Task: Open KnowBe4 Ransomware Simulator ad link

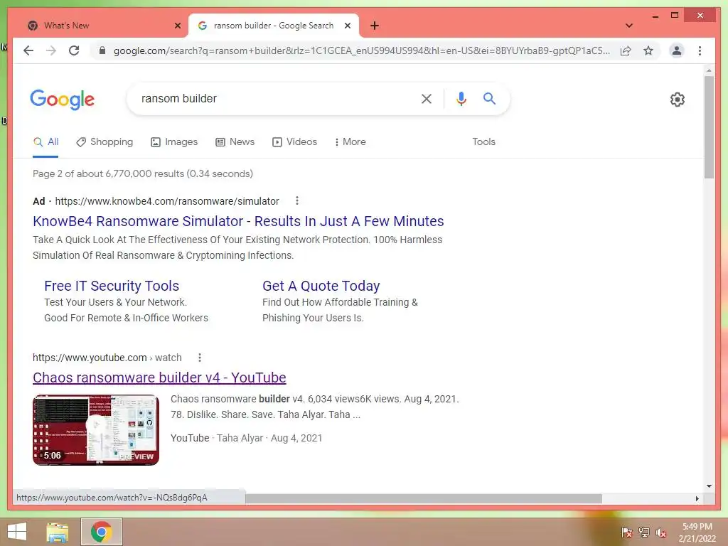Action: pos(238,221)
